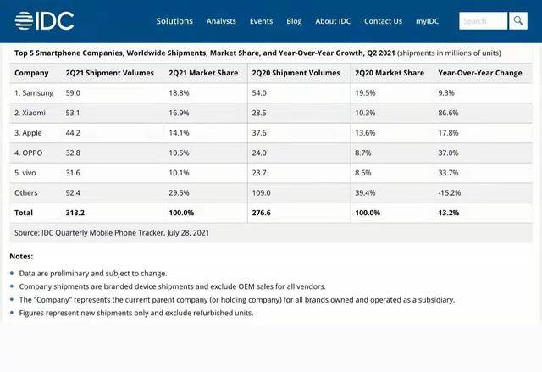Image resolution: width=542 pixels, height=372 pixels.
Task: Select the '4. OPPO' row label
Action: point(28,153)
